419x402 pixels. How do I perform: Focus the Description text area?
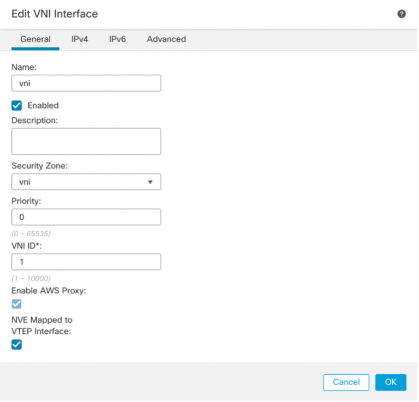(x=86, y=141)
